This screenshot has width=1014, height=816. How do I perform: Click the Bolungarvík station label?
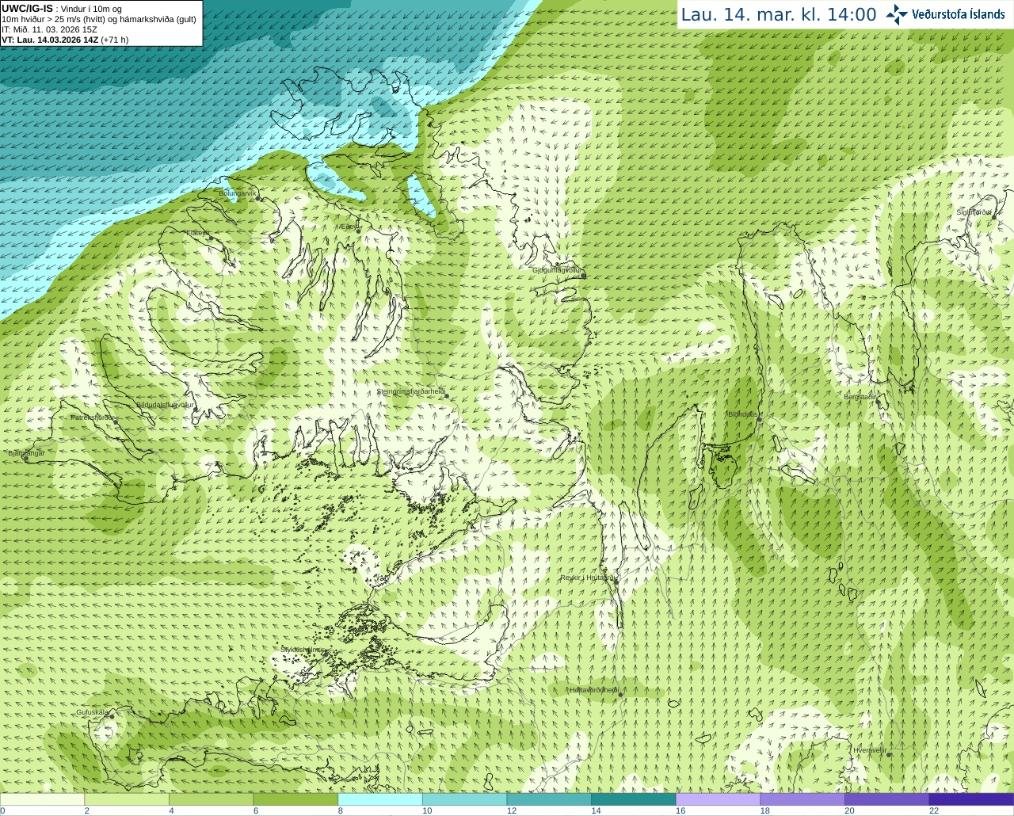coord(238,193)
